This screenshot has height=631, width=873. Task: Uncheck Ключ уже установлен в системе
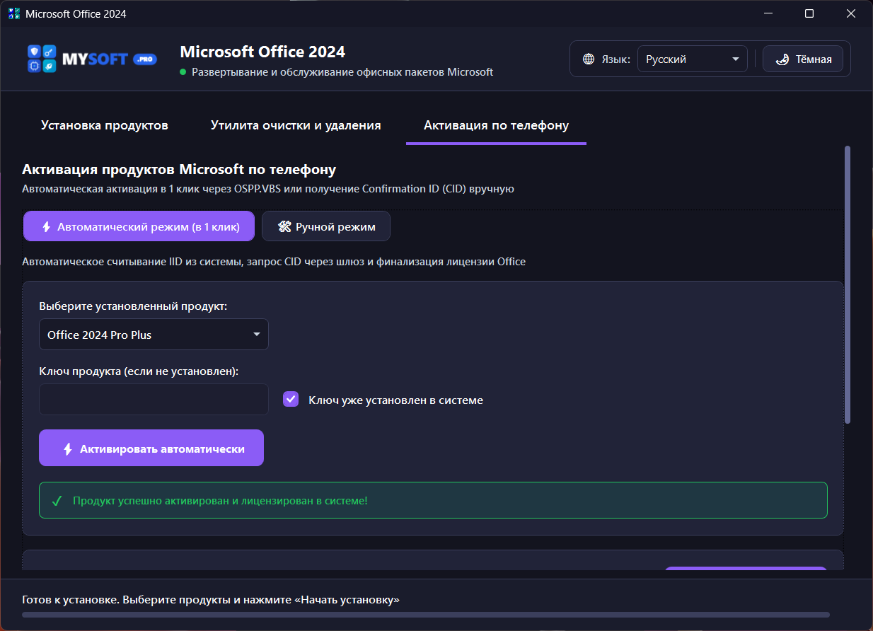(x=291, y=400)
